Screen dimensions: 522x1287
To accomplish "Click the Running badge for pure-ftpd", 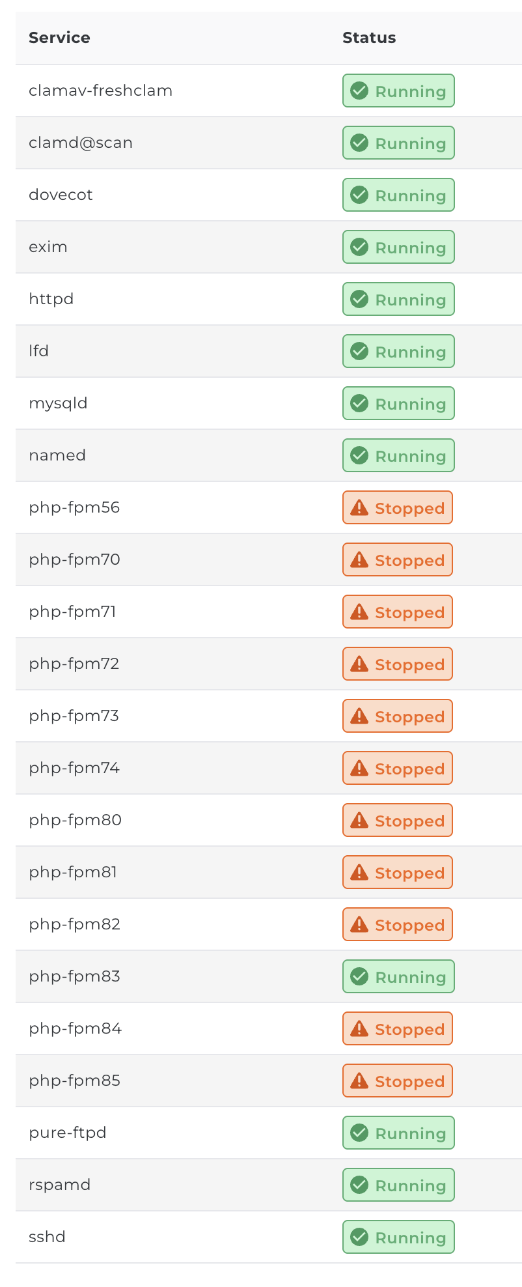I will click(398, 1133).
